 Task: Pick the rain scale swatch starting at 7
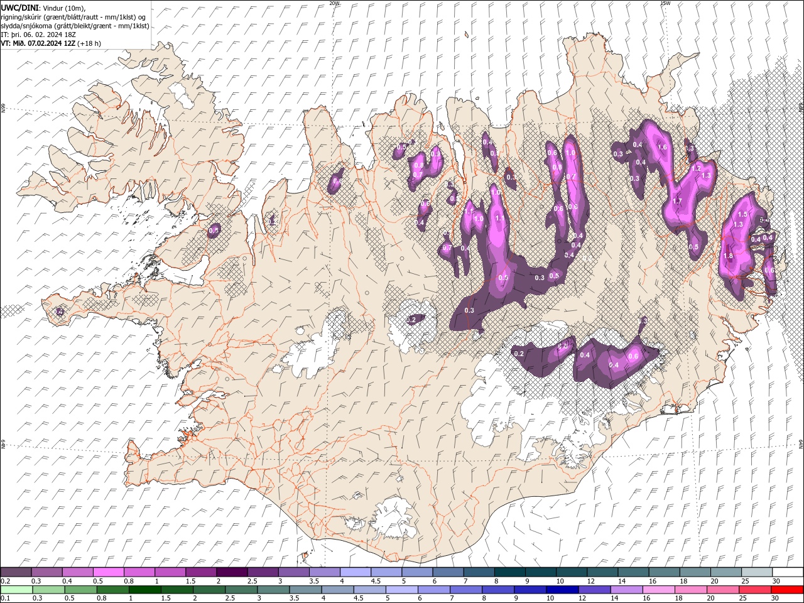coord(465,590)
